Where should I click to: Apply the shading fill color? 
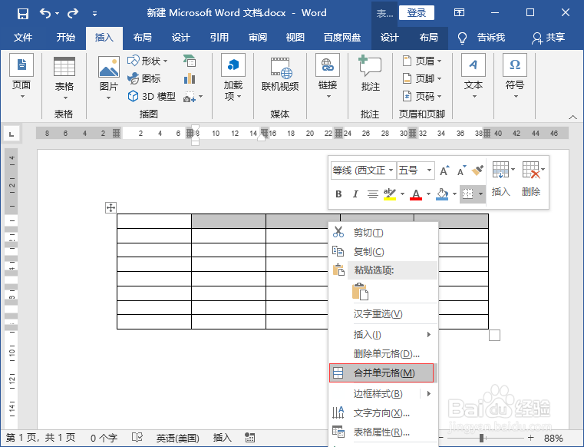[x=442, y=194]
